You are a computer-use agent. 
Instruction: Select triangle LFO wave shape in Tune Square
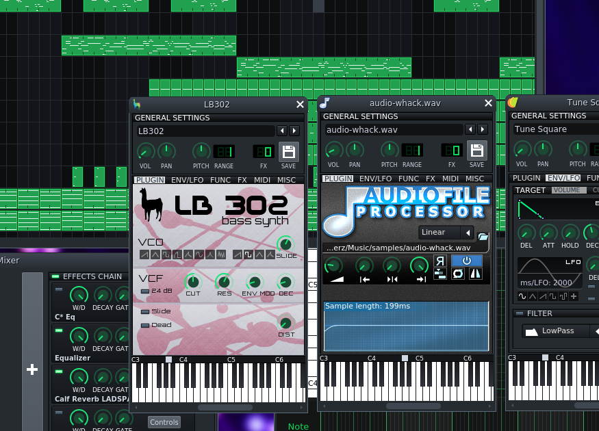click(533, 296)
